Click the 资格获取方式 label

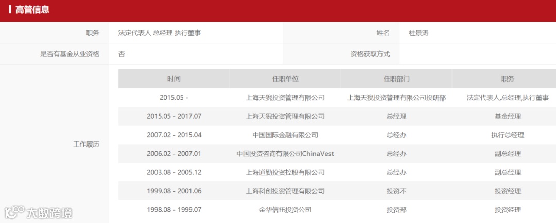click(x=370, y=54)
